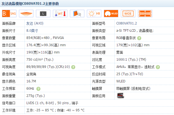174x115 pixels.
Task: Click the 面板尺寸 label
Action: [9, 31]
